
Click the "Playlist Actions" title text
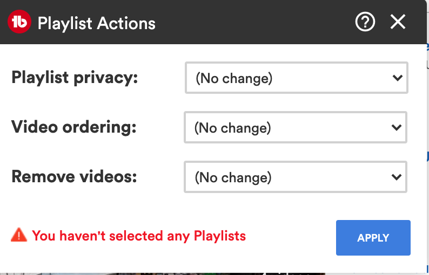click(x=97, y=23)
